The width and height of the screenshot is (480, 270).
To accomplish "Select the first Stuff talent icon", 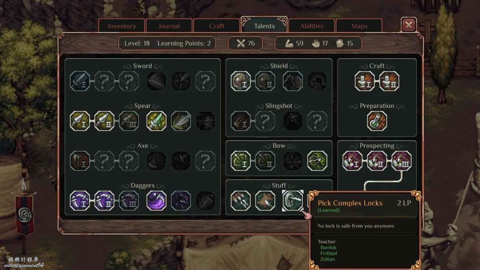I will click(x=241, y=201).
